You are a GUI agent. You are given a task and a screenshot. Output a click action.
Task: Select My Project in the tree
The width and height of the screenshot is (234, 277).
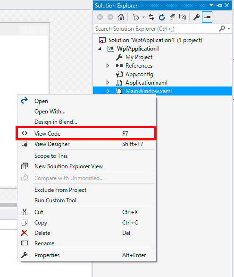pos(139,57)
